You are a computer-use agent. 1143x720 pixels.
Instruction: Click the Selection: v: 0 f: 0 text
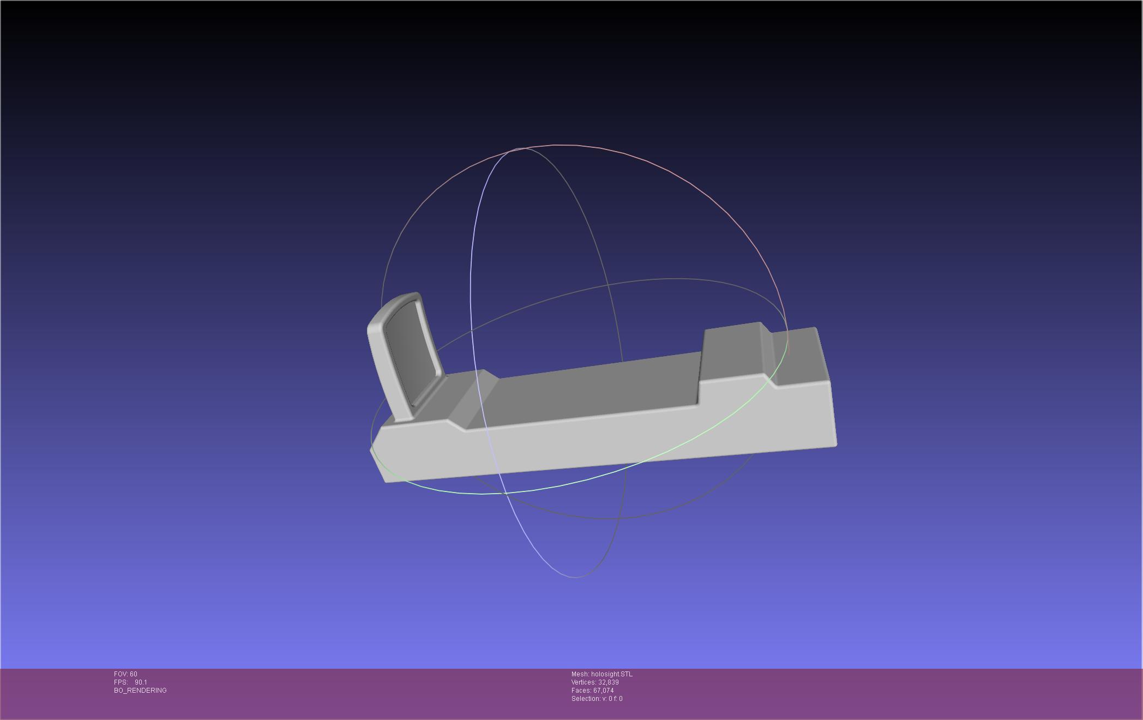coord(597,699)
